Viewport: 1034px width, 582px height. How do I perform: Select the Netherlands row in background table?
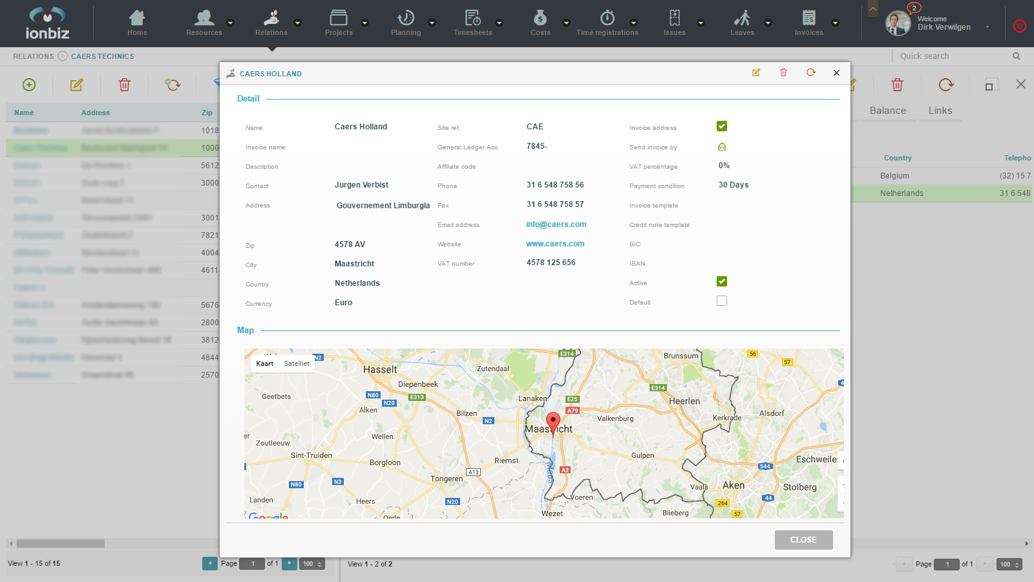coord(942,193)
